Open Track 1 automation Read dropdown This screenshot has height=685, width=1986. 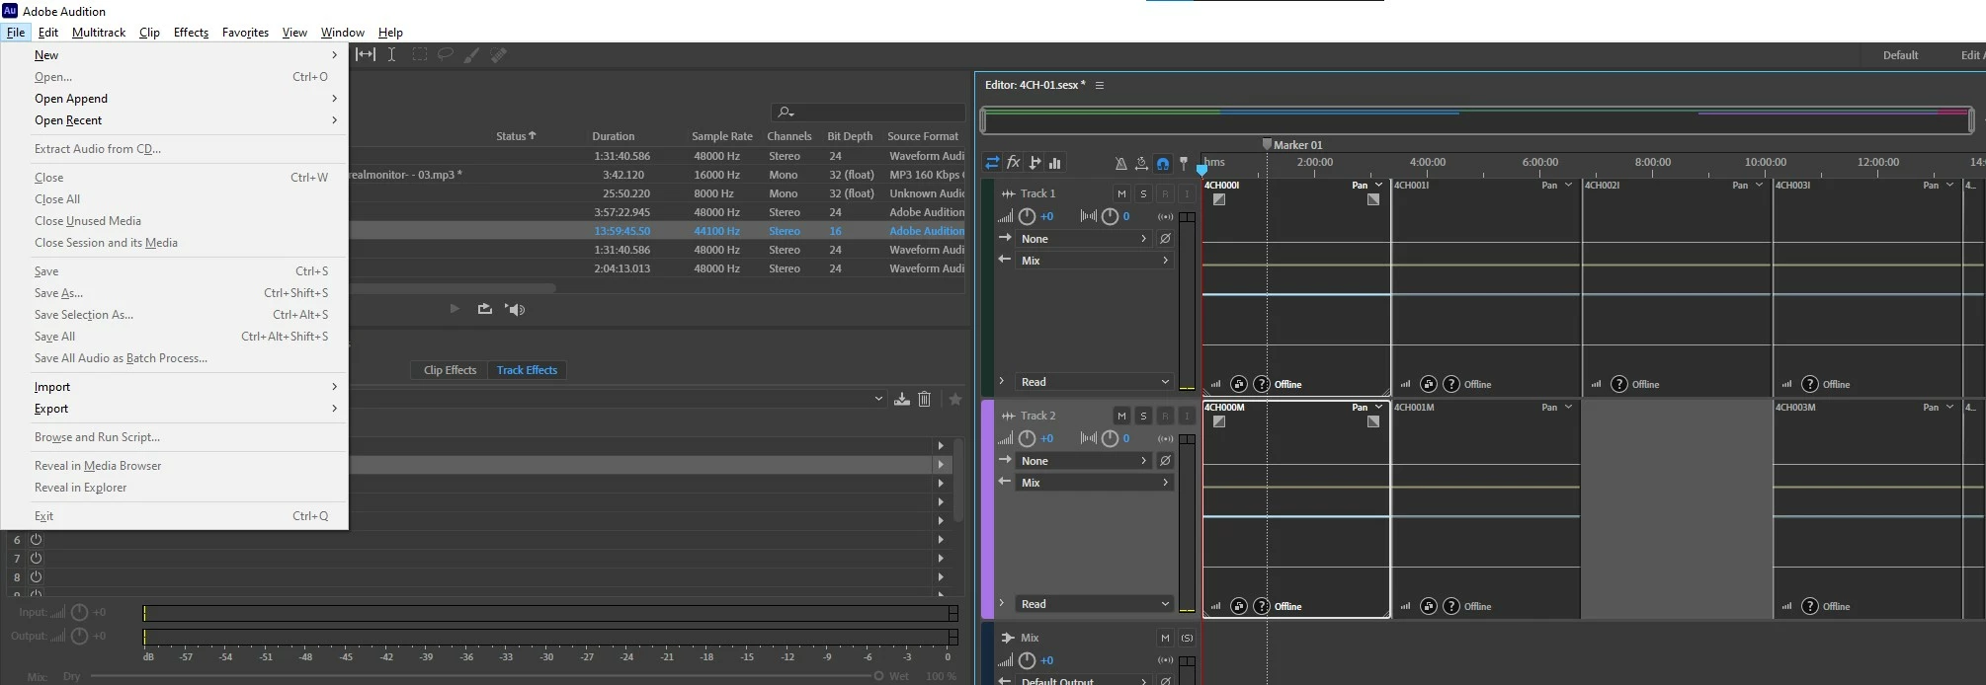(x=1095, y=382)
